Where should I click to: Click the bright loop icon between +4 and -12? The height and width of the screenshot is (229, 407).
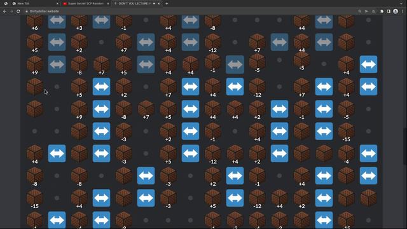[x=235, y=87]
